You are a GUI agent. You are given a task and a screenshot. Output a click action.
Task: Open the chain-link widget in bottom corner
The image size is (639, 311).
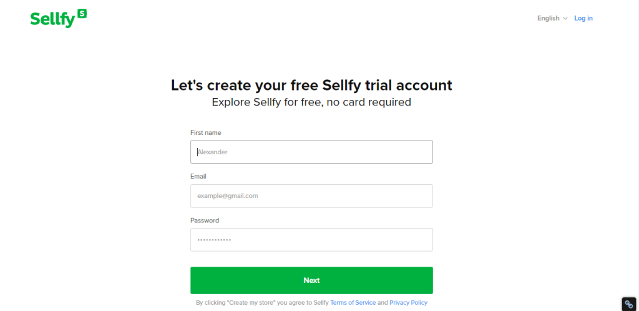coord(629,304)
